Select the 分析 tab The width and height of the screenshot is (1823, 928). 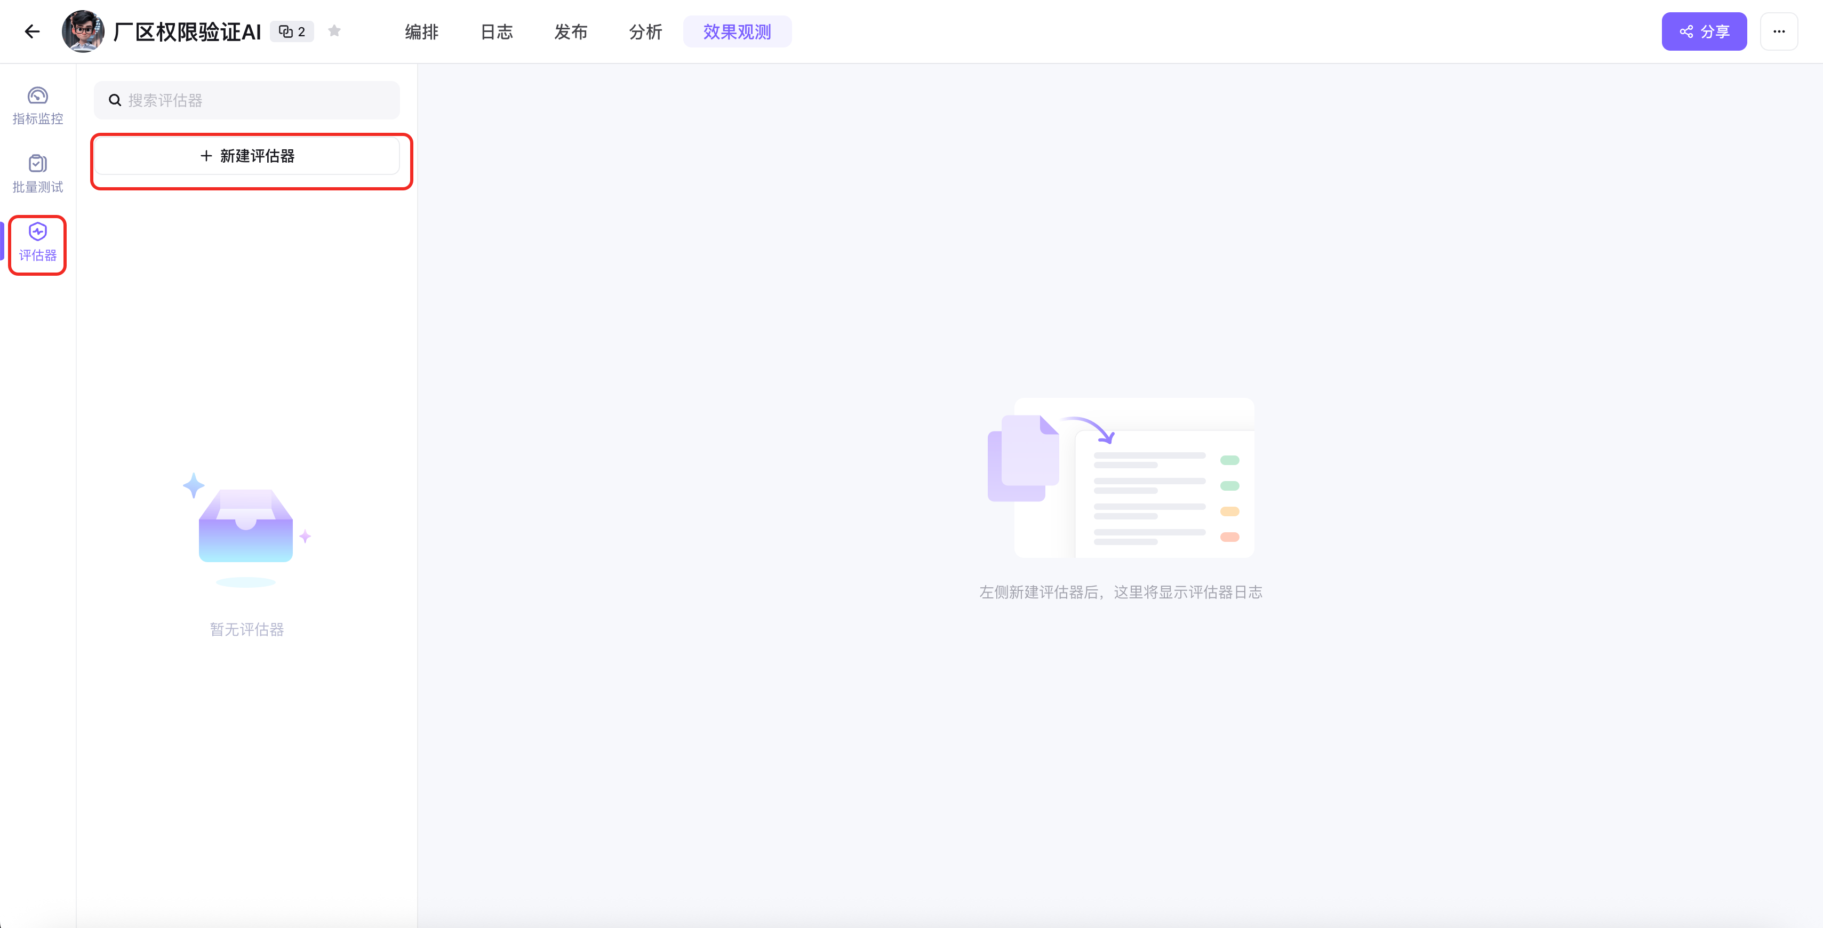[x=645, y=32]
